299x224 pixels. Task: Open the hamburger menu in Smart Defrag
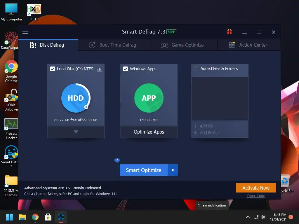tap(25, 32)
